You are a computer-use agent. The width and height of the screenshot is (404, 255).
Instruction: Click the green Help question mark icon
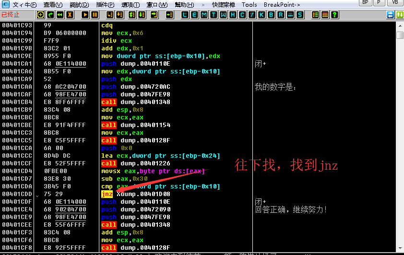335,15
